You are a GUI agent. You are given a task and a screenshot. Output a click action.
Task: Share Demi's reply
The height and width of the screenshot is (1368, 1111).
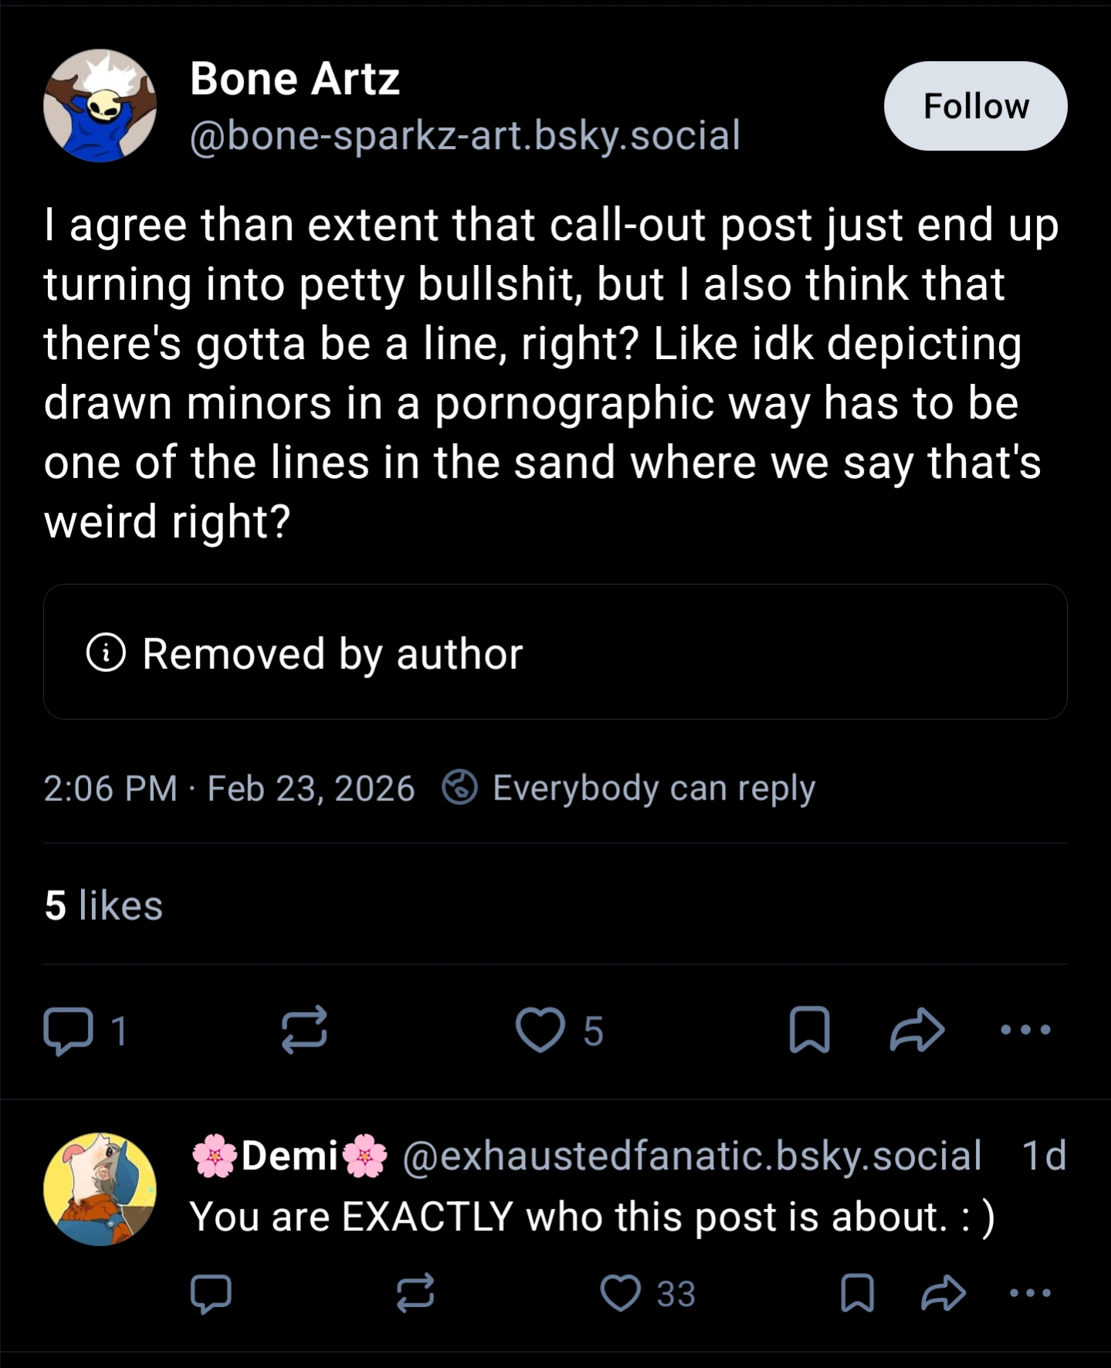click(x=943, y=1294)
